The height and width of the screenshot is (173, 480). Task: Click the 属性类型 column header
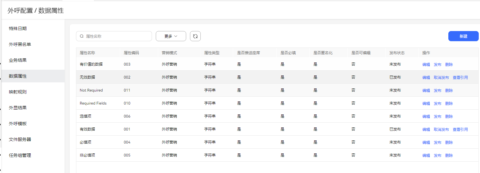tap(212, 53)
